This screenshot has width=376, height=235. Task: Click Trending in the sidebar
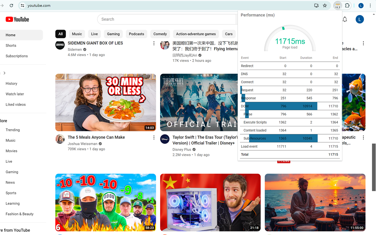click(13, 130)
